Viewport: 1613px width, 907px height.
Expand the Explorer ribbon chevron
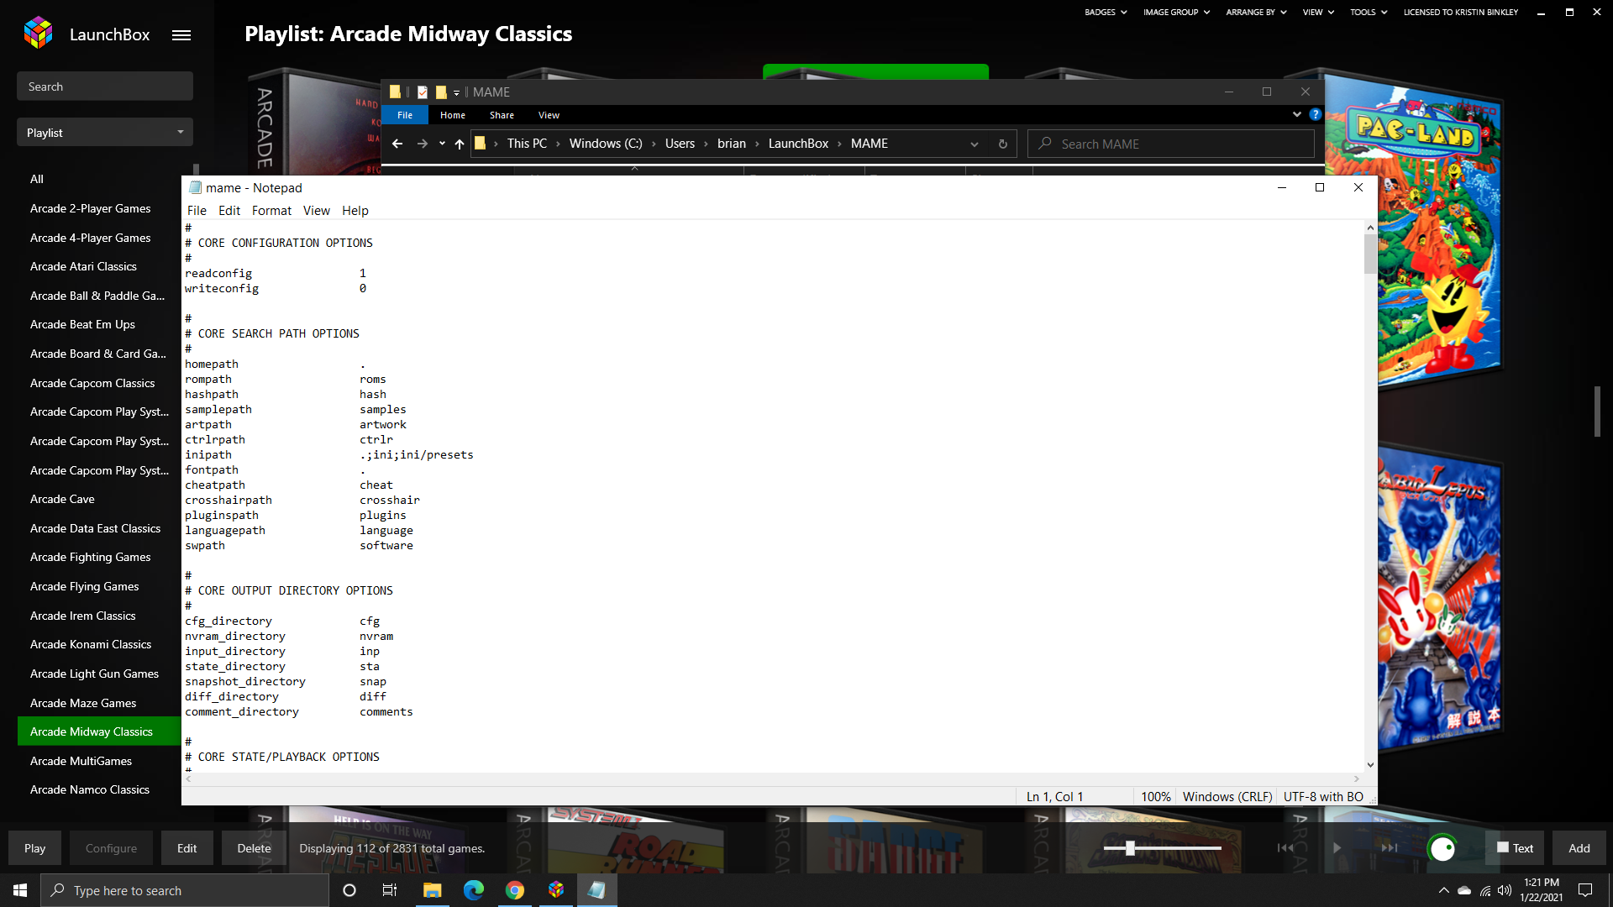pyautogui.click(x=1296, y=114)
